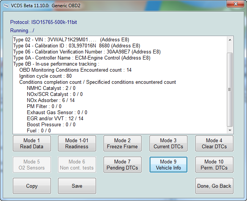The image size is (247, 201).
Task: Save the vehicle info output
Action: point(77,186)
